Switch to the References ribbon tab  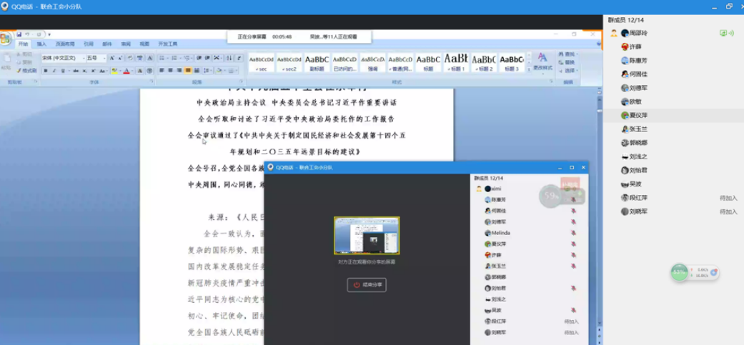pyautogui.click(x=88, y=44)
